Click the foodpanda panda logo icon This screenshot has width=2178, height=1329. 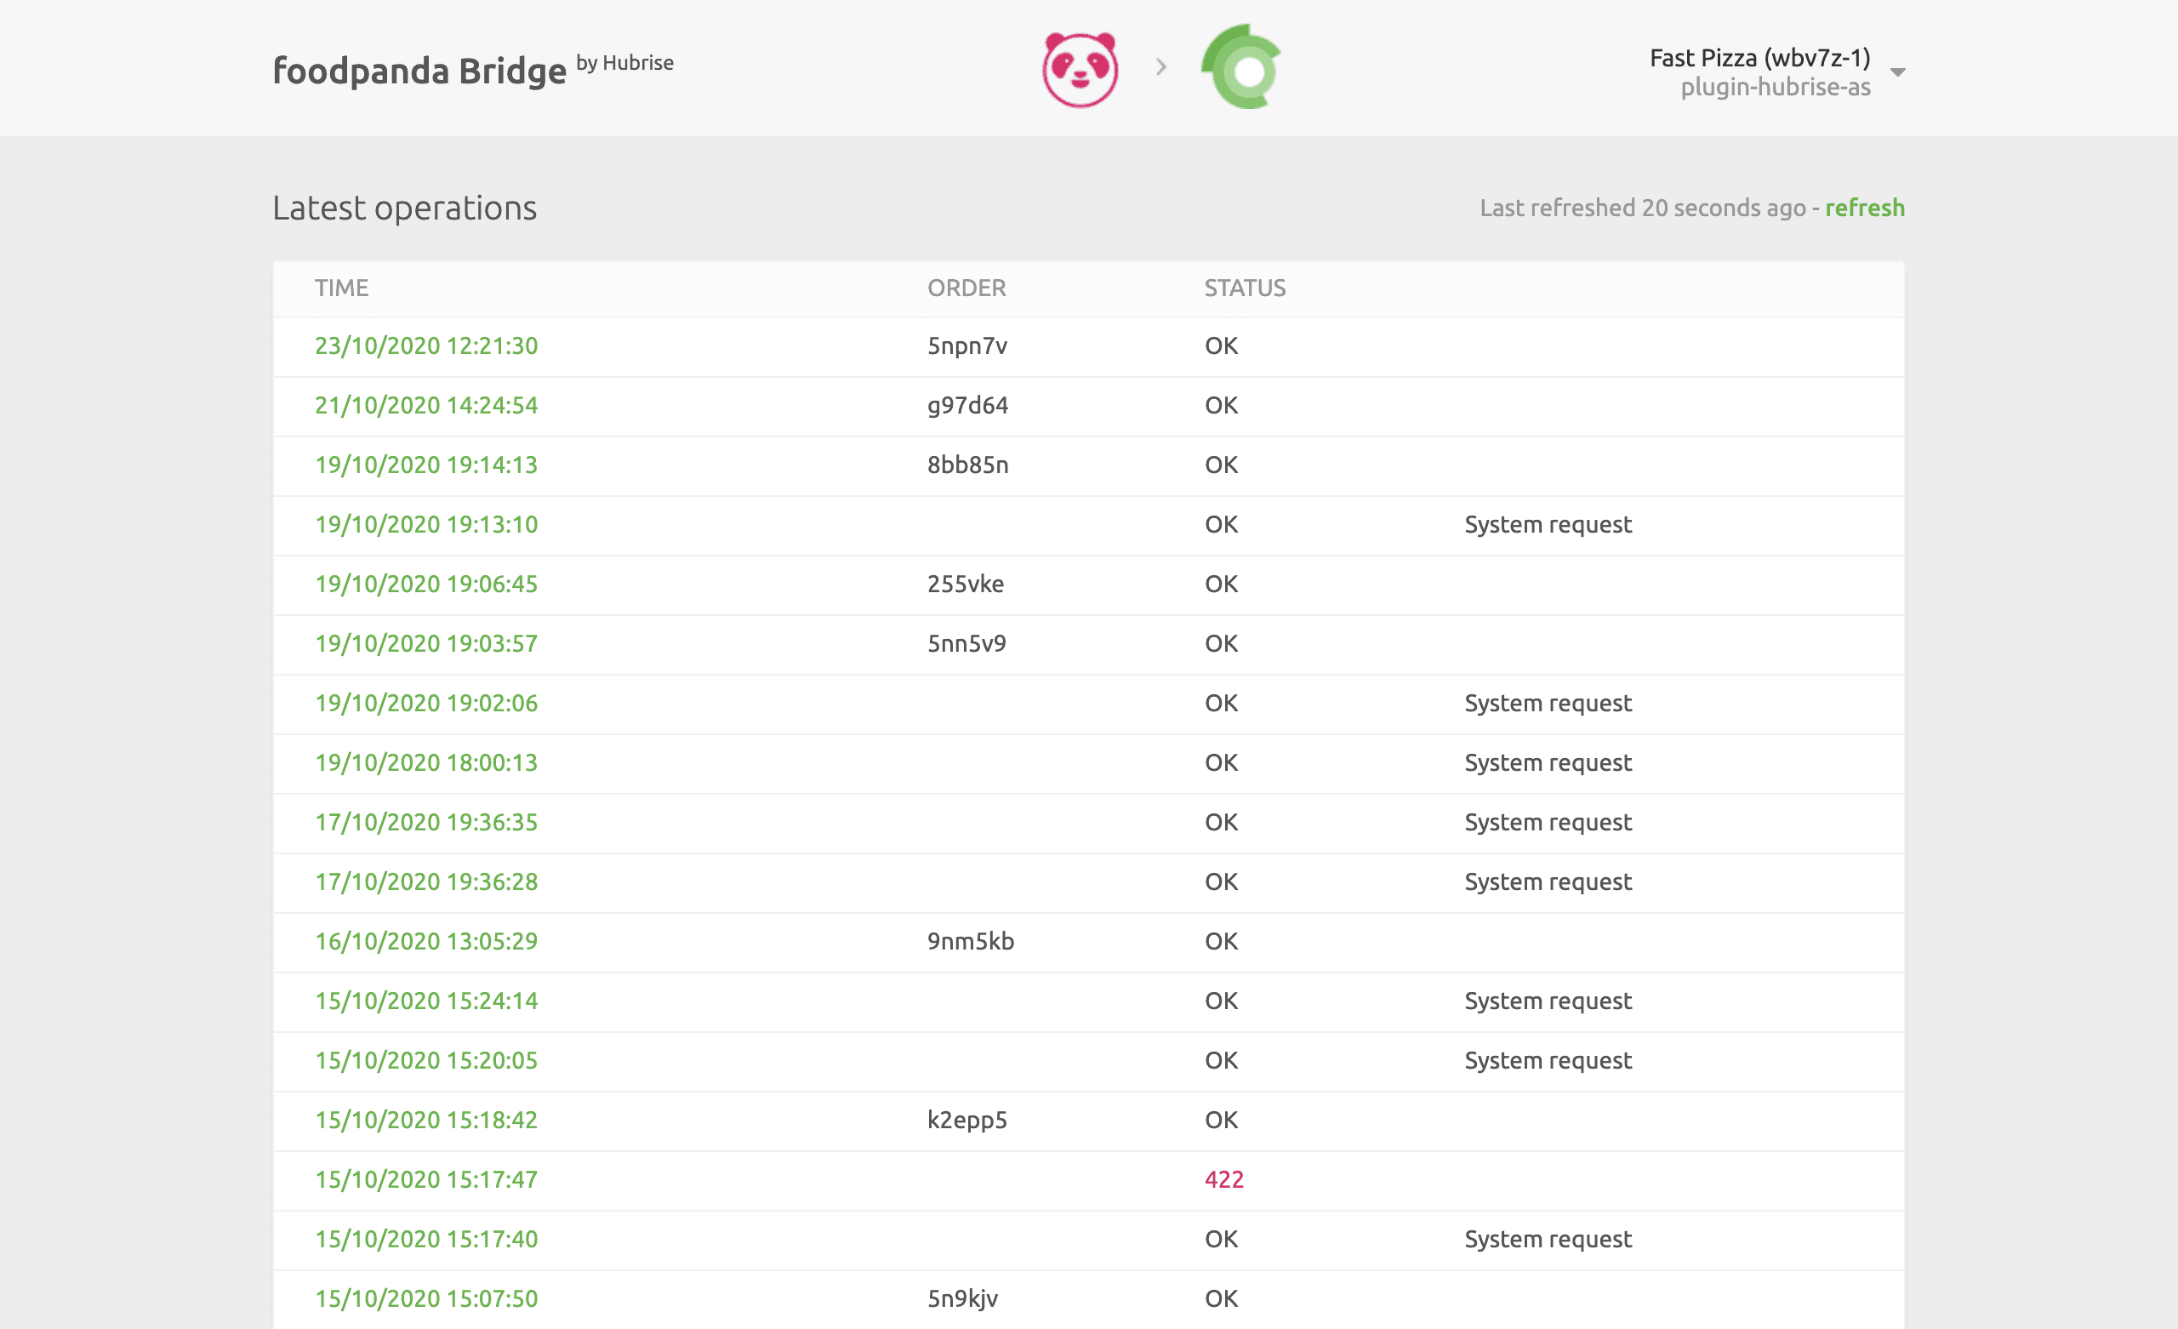coord(1080,69)
